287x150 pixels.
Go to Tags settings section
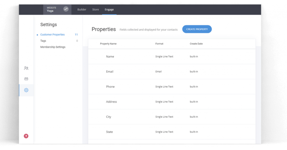[x=43, y=41]
